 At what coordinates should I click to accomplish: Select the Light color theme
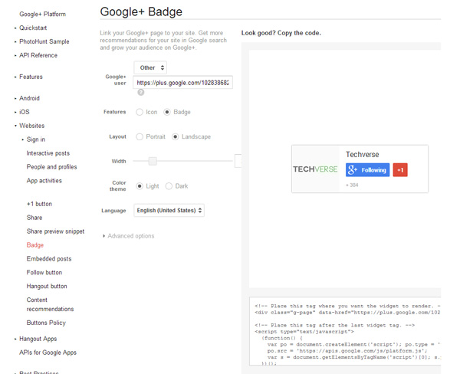click(x=140, y=186)
